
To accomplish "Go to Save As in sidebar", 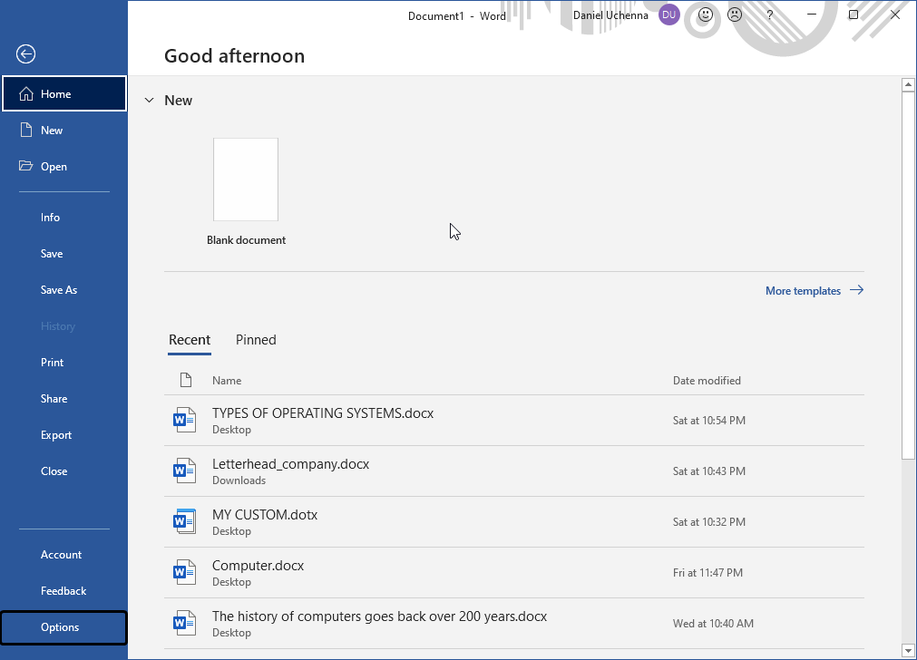I will click(x=59, y=290).
